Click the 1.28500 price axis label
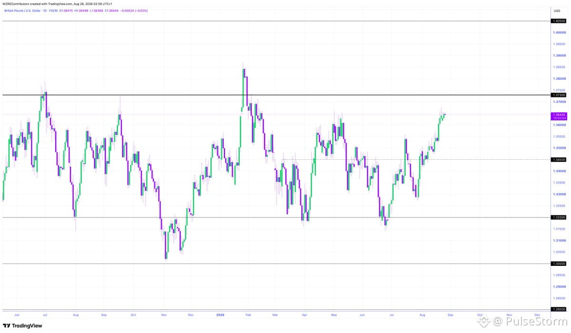 coord(559,298)
